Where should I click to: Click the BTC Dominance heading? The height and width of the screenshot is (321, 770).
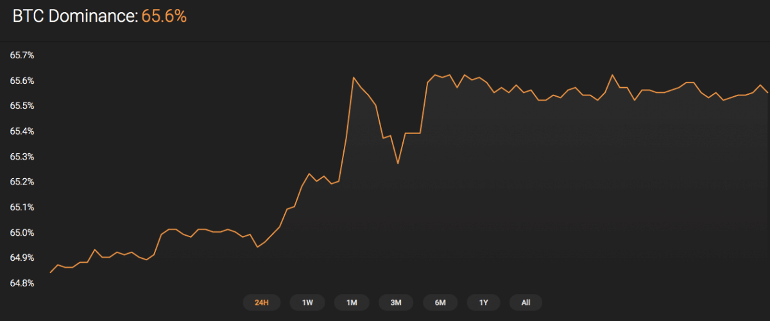pyautogui.click(x=75, y=17)
